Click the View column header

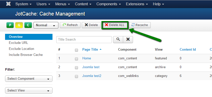159,50
